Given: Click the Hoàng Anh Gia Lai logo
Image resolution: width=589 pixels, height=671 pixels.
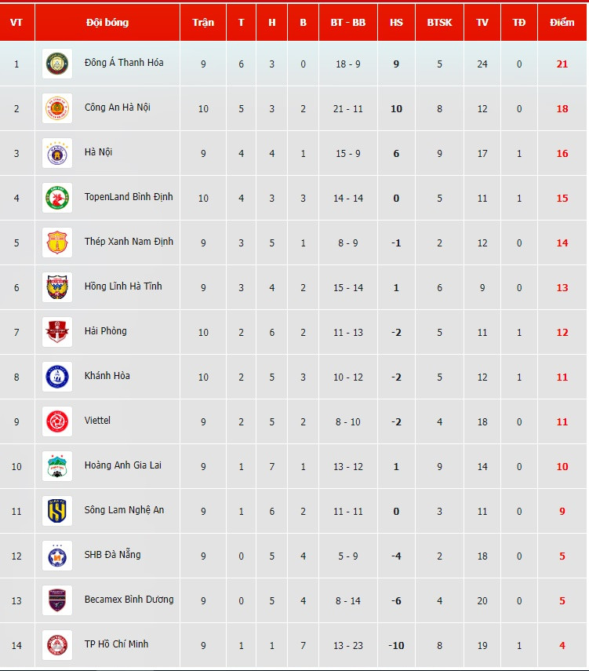Looking at the screenshot, I should coord(57,466).
